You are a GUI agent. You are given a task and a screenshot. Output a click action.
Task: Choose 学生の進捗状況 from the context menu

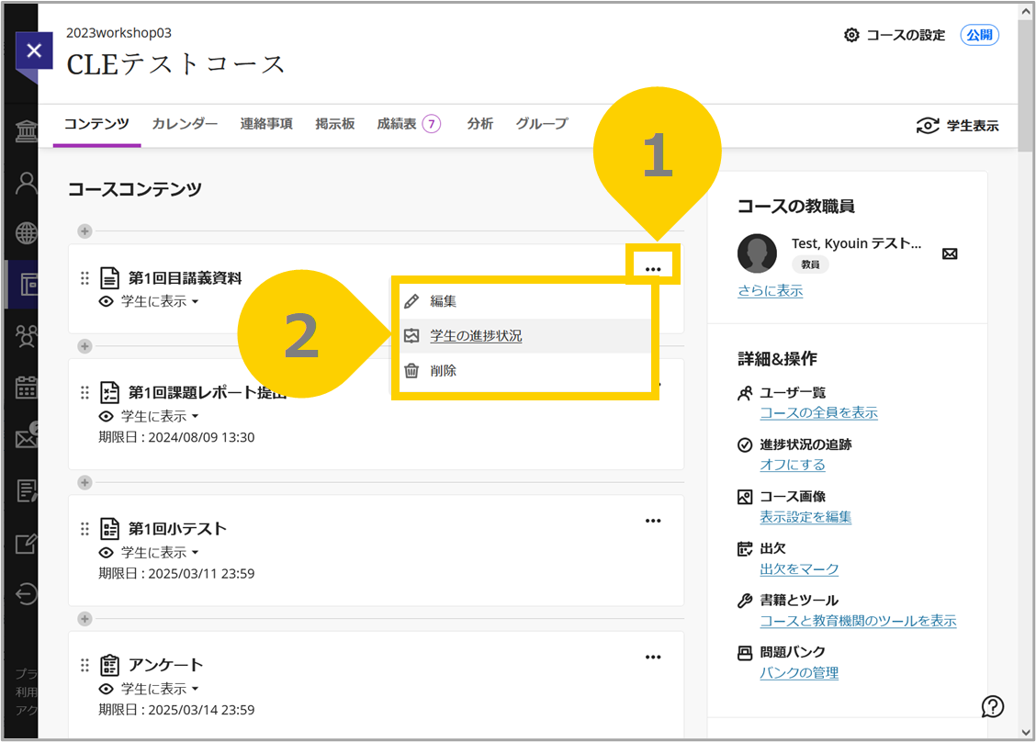(x=525, y=336)
